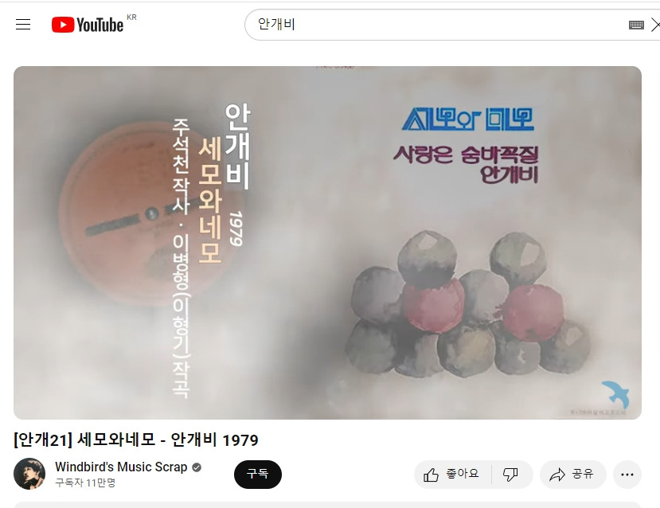
Task: Click the video player to toggle playback
Action: click(x=327, y=242)
